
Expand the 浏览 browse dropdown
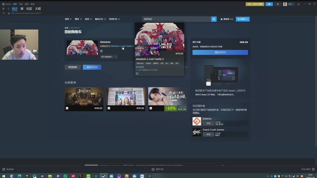pyautogui.click(x=68, y=19)
